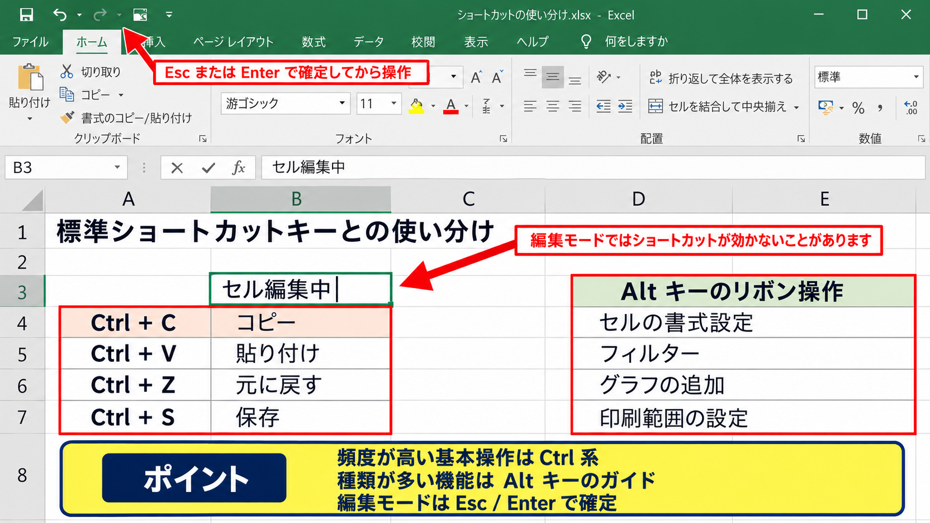Click the Save icon in quick access toolbar
Viewport: 930px width, 523px height.
[x=26, y=15]
